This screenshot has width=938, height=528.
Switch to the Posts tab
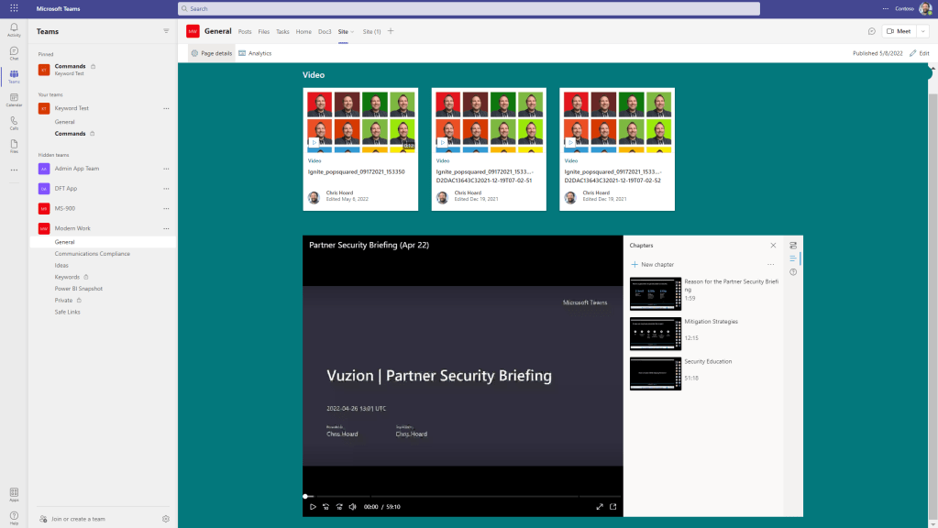point(245,31)
